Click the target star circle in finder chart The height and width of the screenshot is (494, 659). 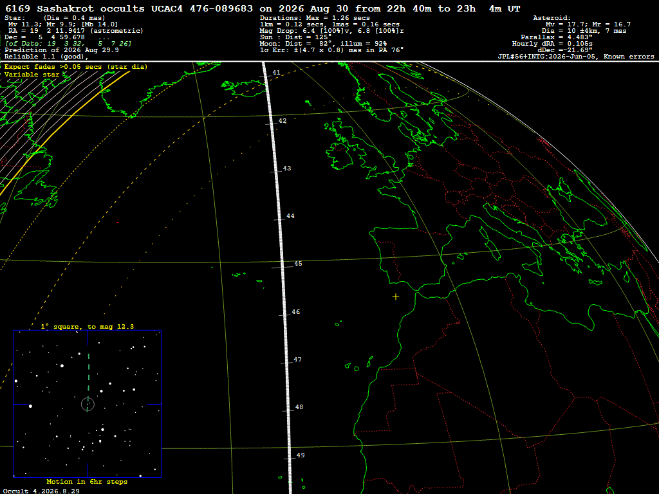(88, 404)
